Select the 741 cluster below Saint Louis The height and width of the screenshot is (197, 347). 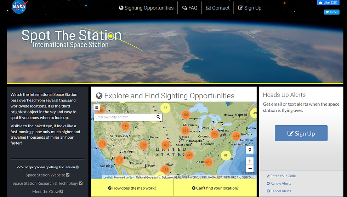coord(189,155)
